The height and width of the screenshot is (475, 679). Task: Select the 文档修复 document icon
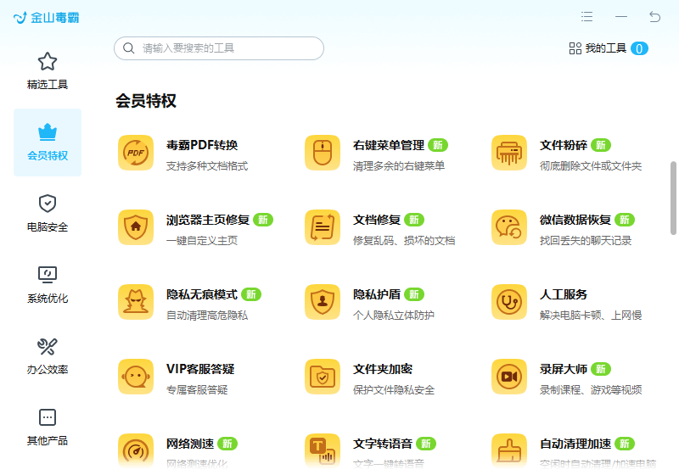pos(323,227)
